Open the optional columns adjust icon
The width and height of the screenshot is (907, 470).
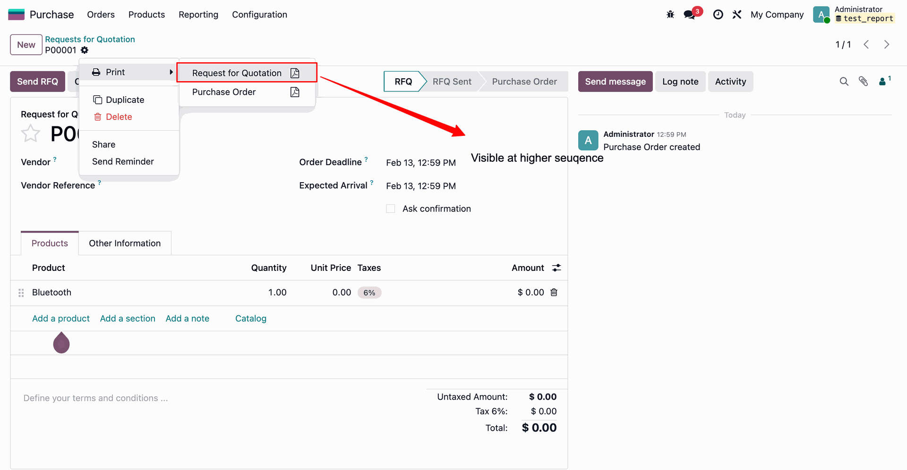(556, 268)
